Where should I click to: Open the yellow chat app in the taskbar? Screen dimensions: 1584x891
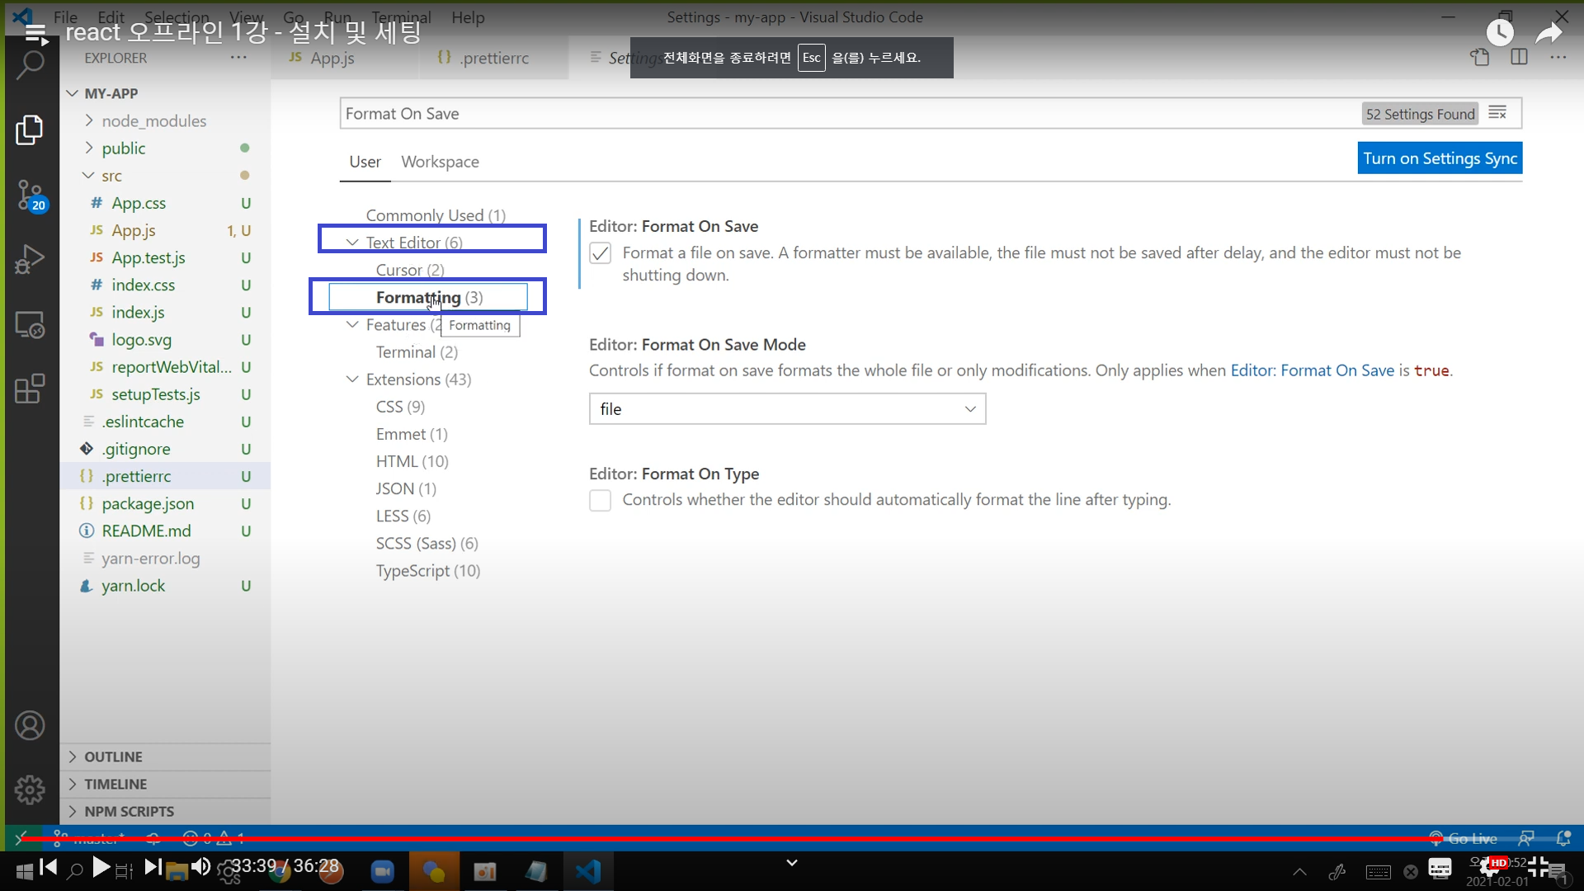click(433, 871)
